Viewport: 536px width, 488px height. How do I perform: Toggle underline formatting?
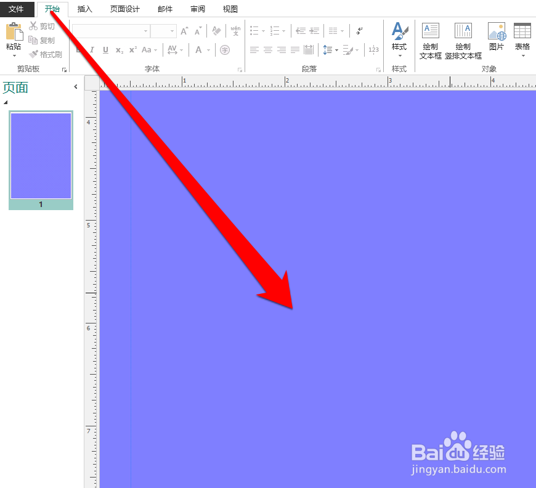point(105,51)
